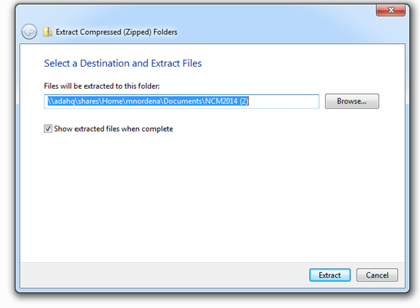Click the back arrow in the wizard header
The height and width of the screenshot is (308, 420).
29,32
